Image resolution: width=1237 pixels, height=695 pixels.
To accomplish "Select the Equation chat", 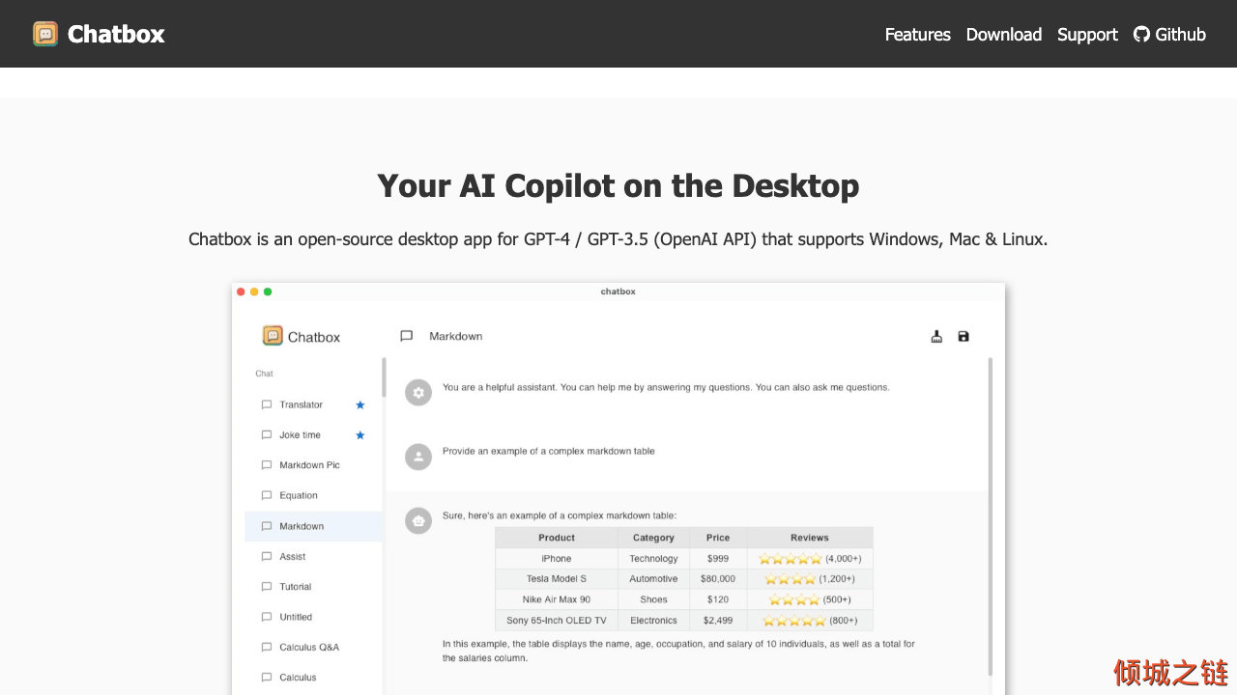I will [x=313, y=495].
